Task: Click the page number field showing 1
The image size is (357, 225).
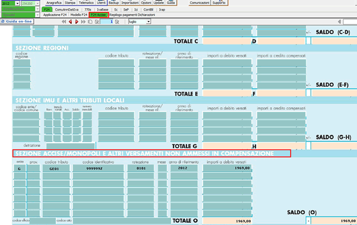Action: 107,22
